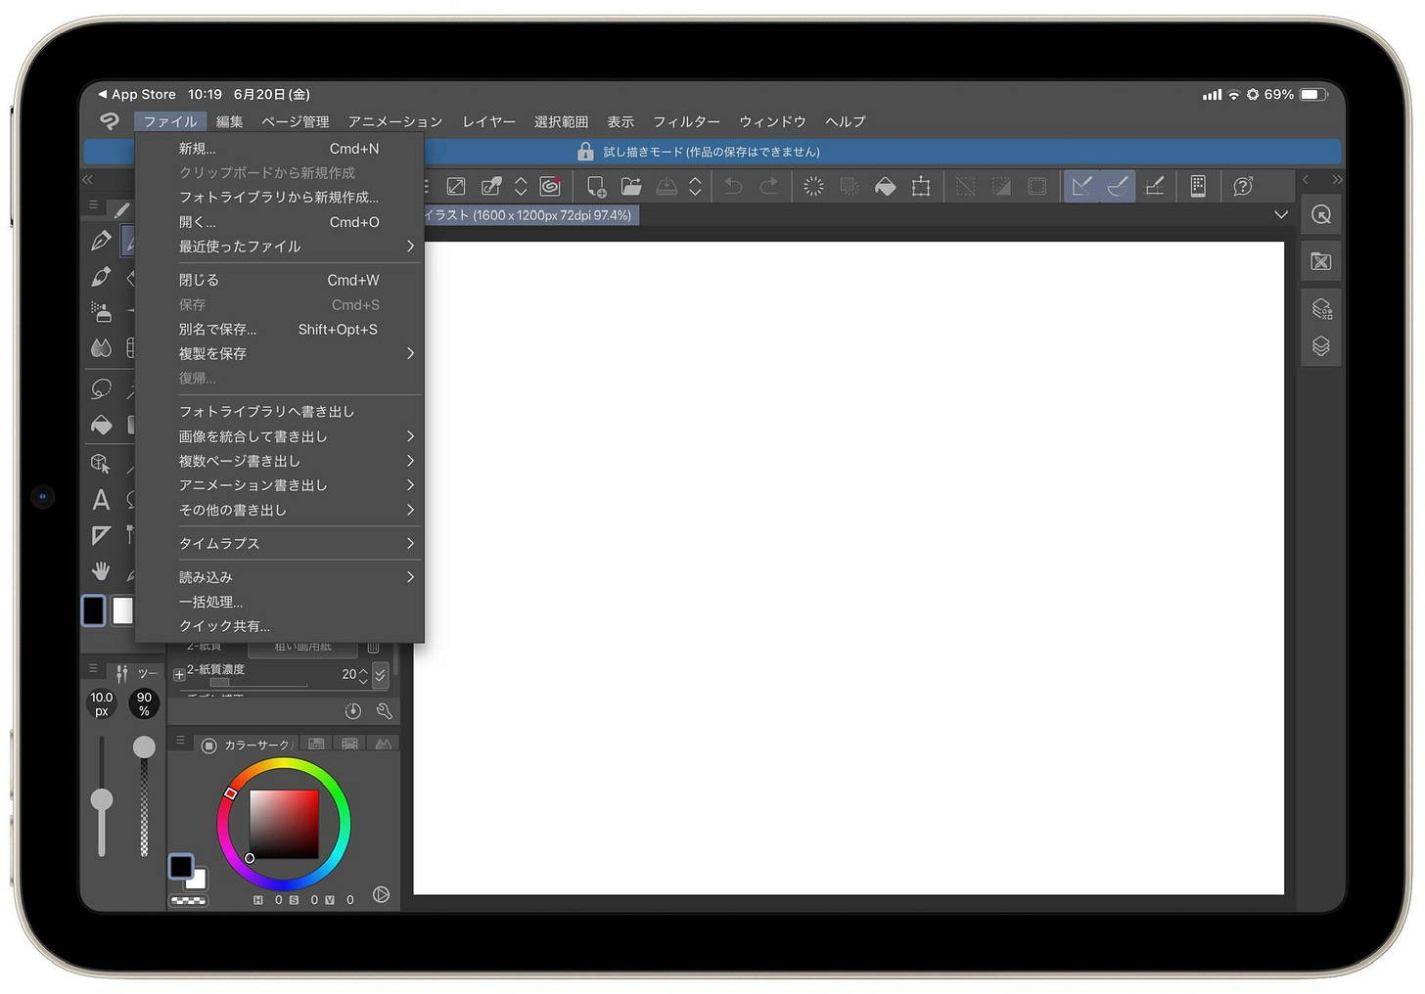Click the fill bucket toolbar icon
This screenshot has height=994, width=1425.
pyautogui.click(x=885, y=186)
